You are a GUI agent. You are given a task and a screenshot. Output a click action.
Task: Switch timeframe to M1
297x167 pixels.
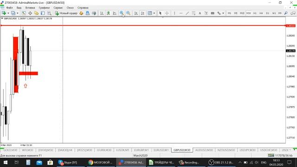pyautogui.click(x=229, y=13)
